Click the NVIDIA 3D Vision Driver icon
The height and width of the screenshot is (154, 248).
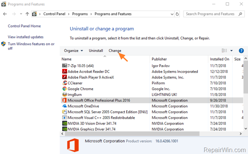[x=64, y=124]
